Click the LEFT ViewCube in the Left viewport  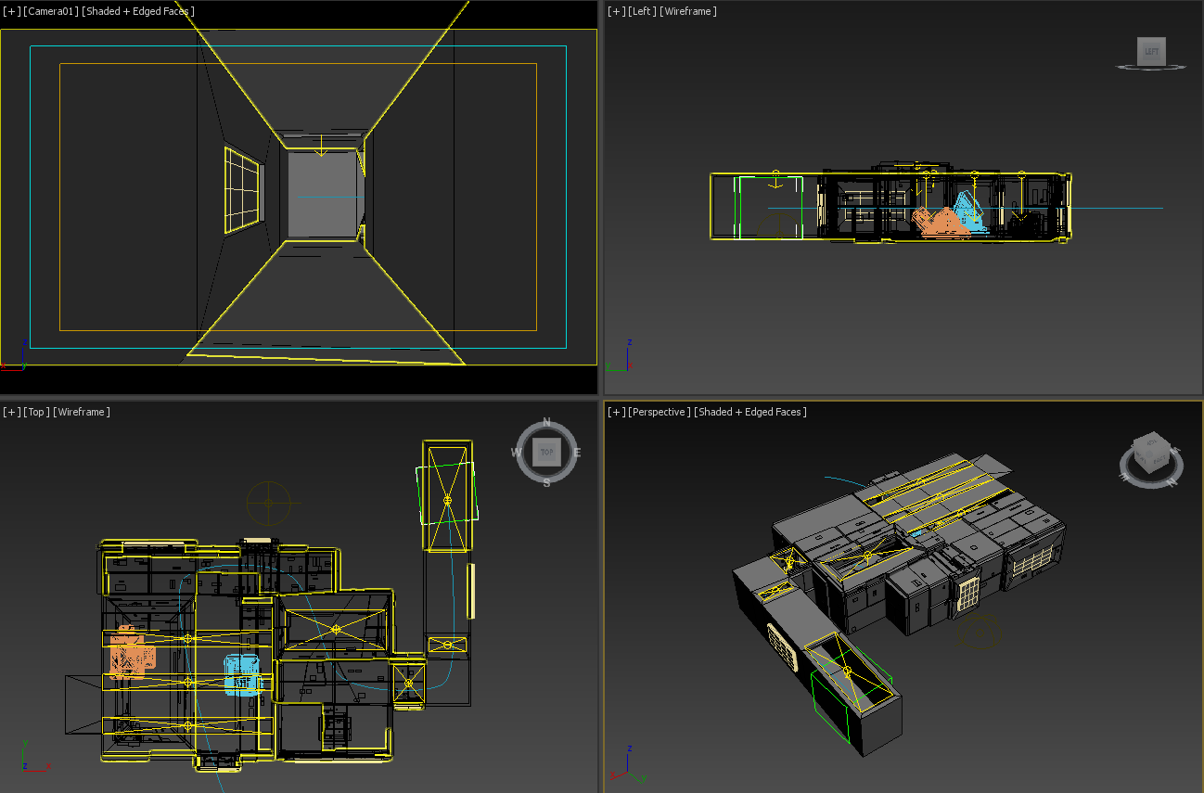[x=1150, y=52]
